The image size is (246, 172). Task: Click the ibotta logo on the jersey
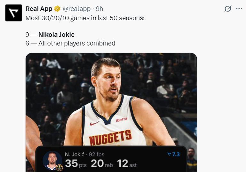click(121, 119)
